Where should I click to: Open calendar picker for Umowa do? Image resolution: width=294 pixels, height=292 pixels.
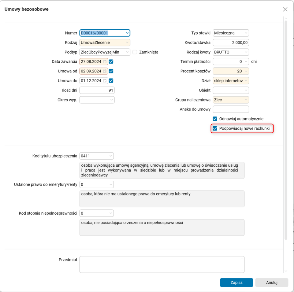click(x=105, y=81)
